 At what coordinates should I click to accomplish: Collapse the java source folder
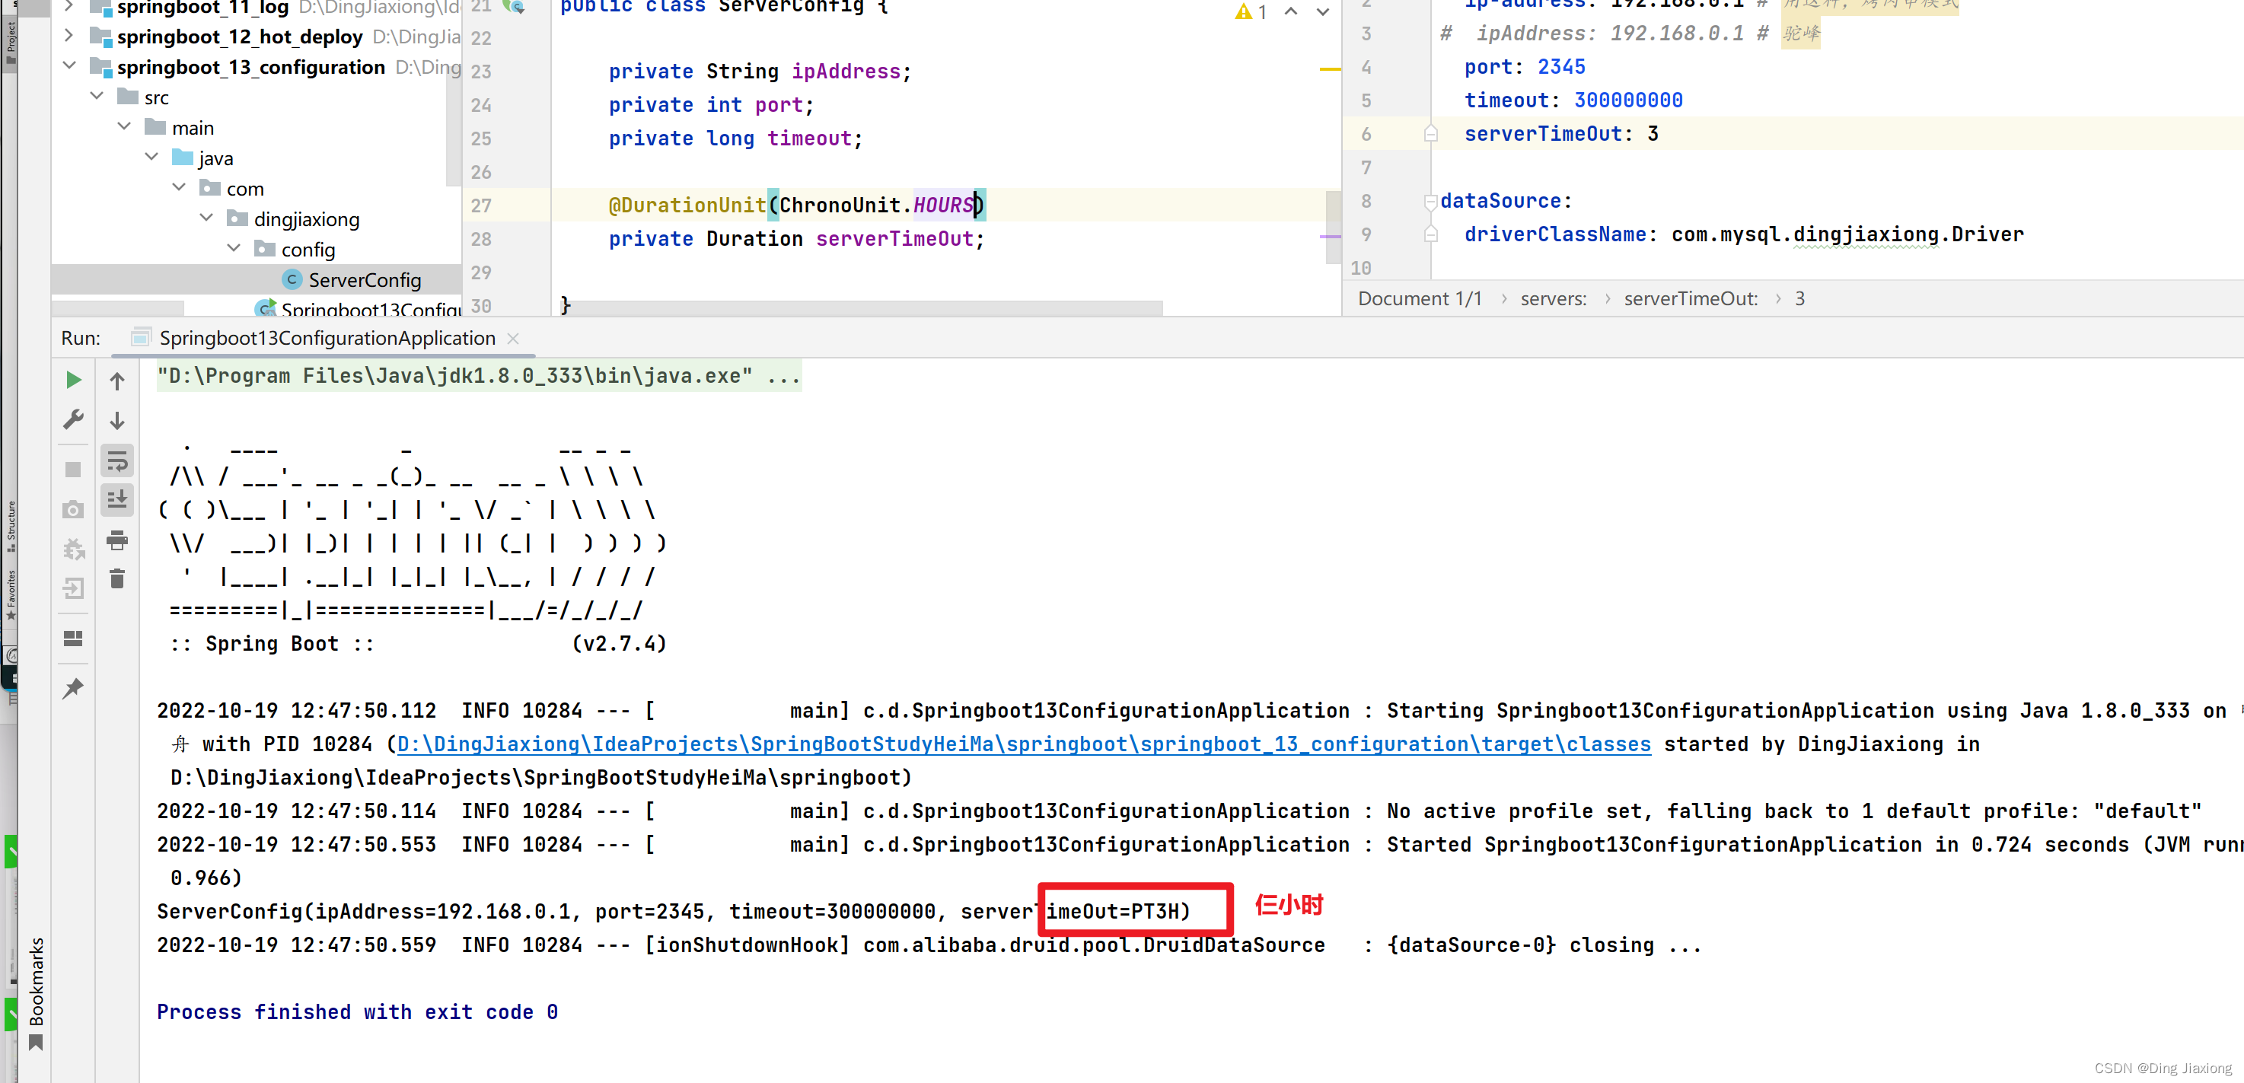point(151,158)
